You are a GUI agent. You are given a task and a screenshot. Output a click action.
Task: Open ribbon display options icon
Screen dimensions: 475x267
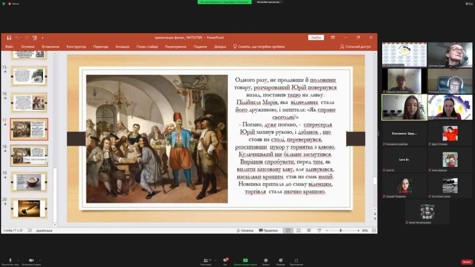(x=333, y=38)
